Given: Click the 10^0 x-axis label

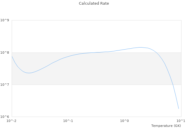Looking at the screenshot, I should click(x=124, y=121).
